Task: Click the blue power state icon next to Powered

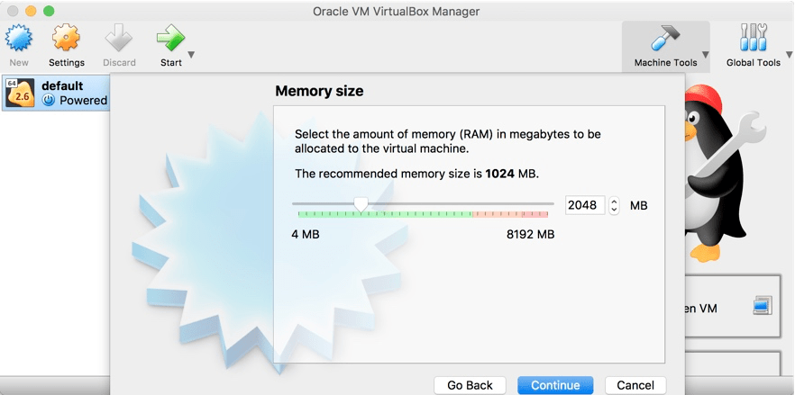Action: [x=48, y=100]
